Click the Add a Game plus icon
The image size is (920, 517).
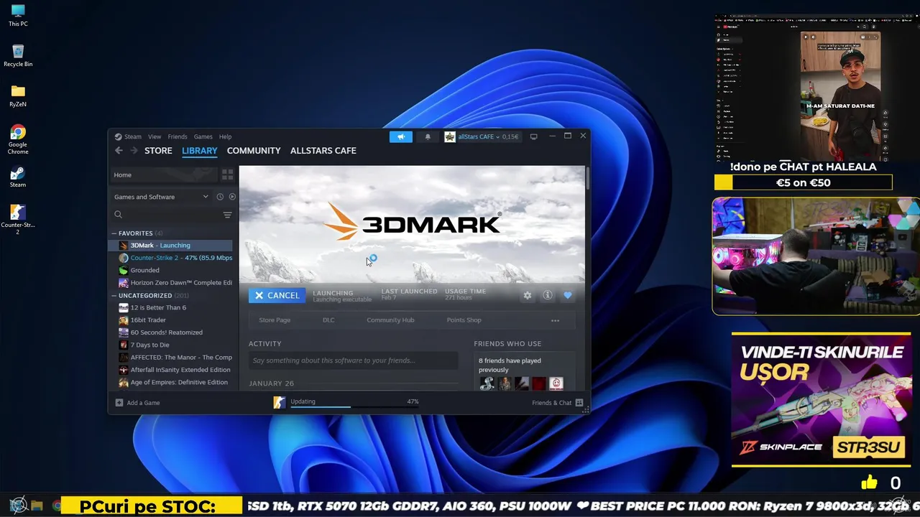(x=119, y=403)
